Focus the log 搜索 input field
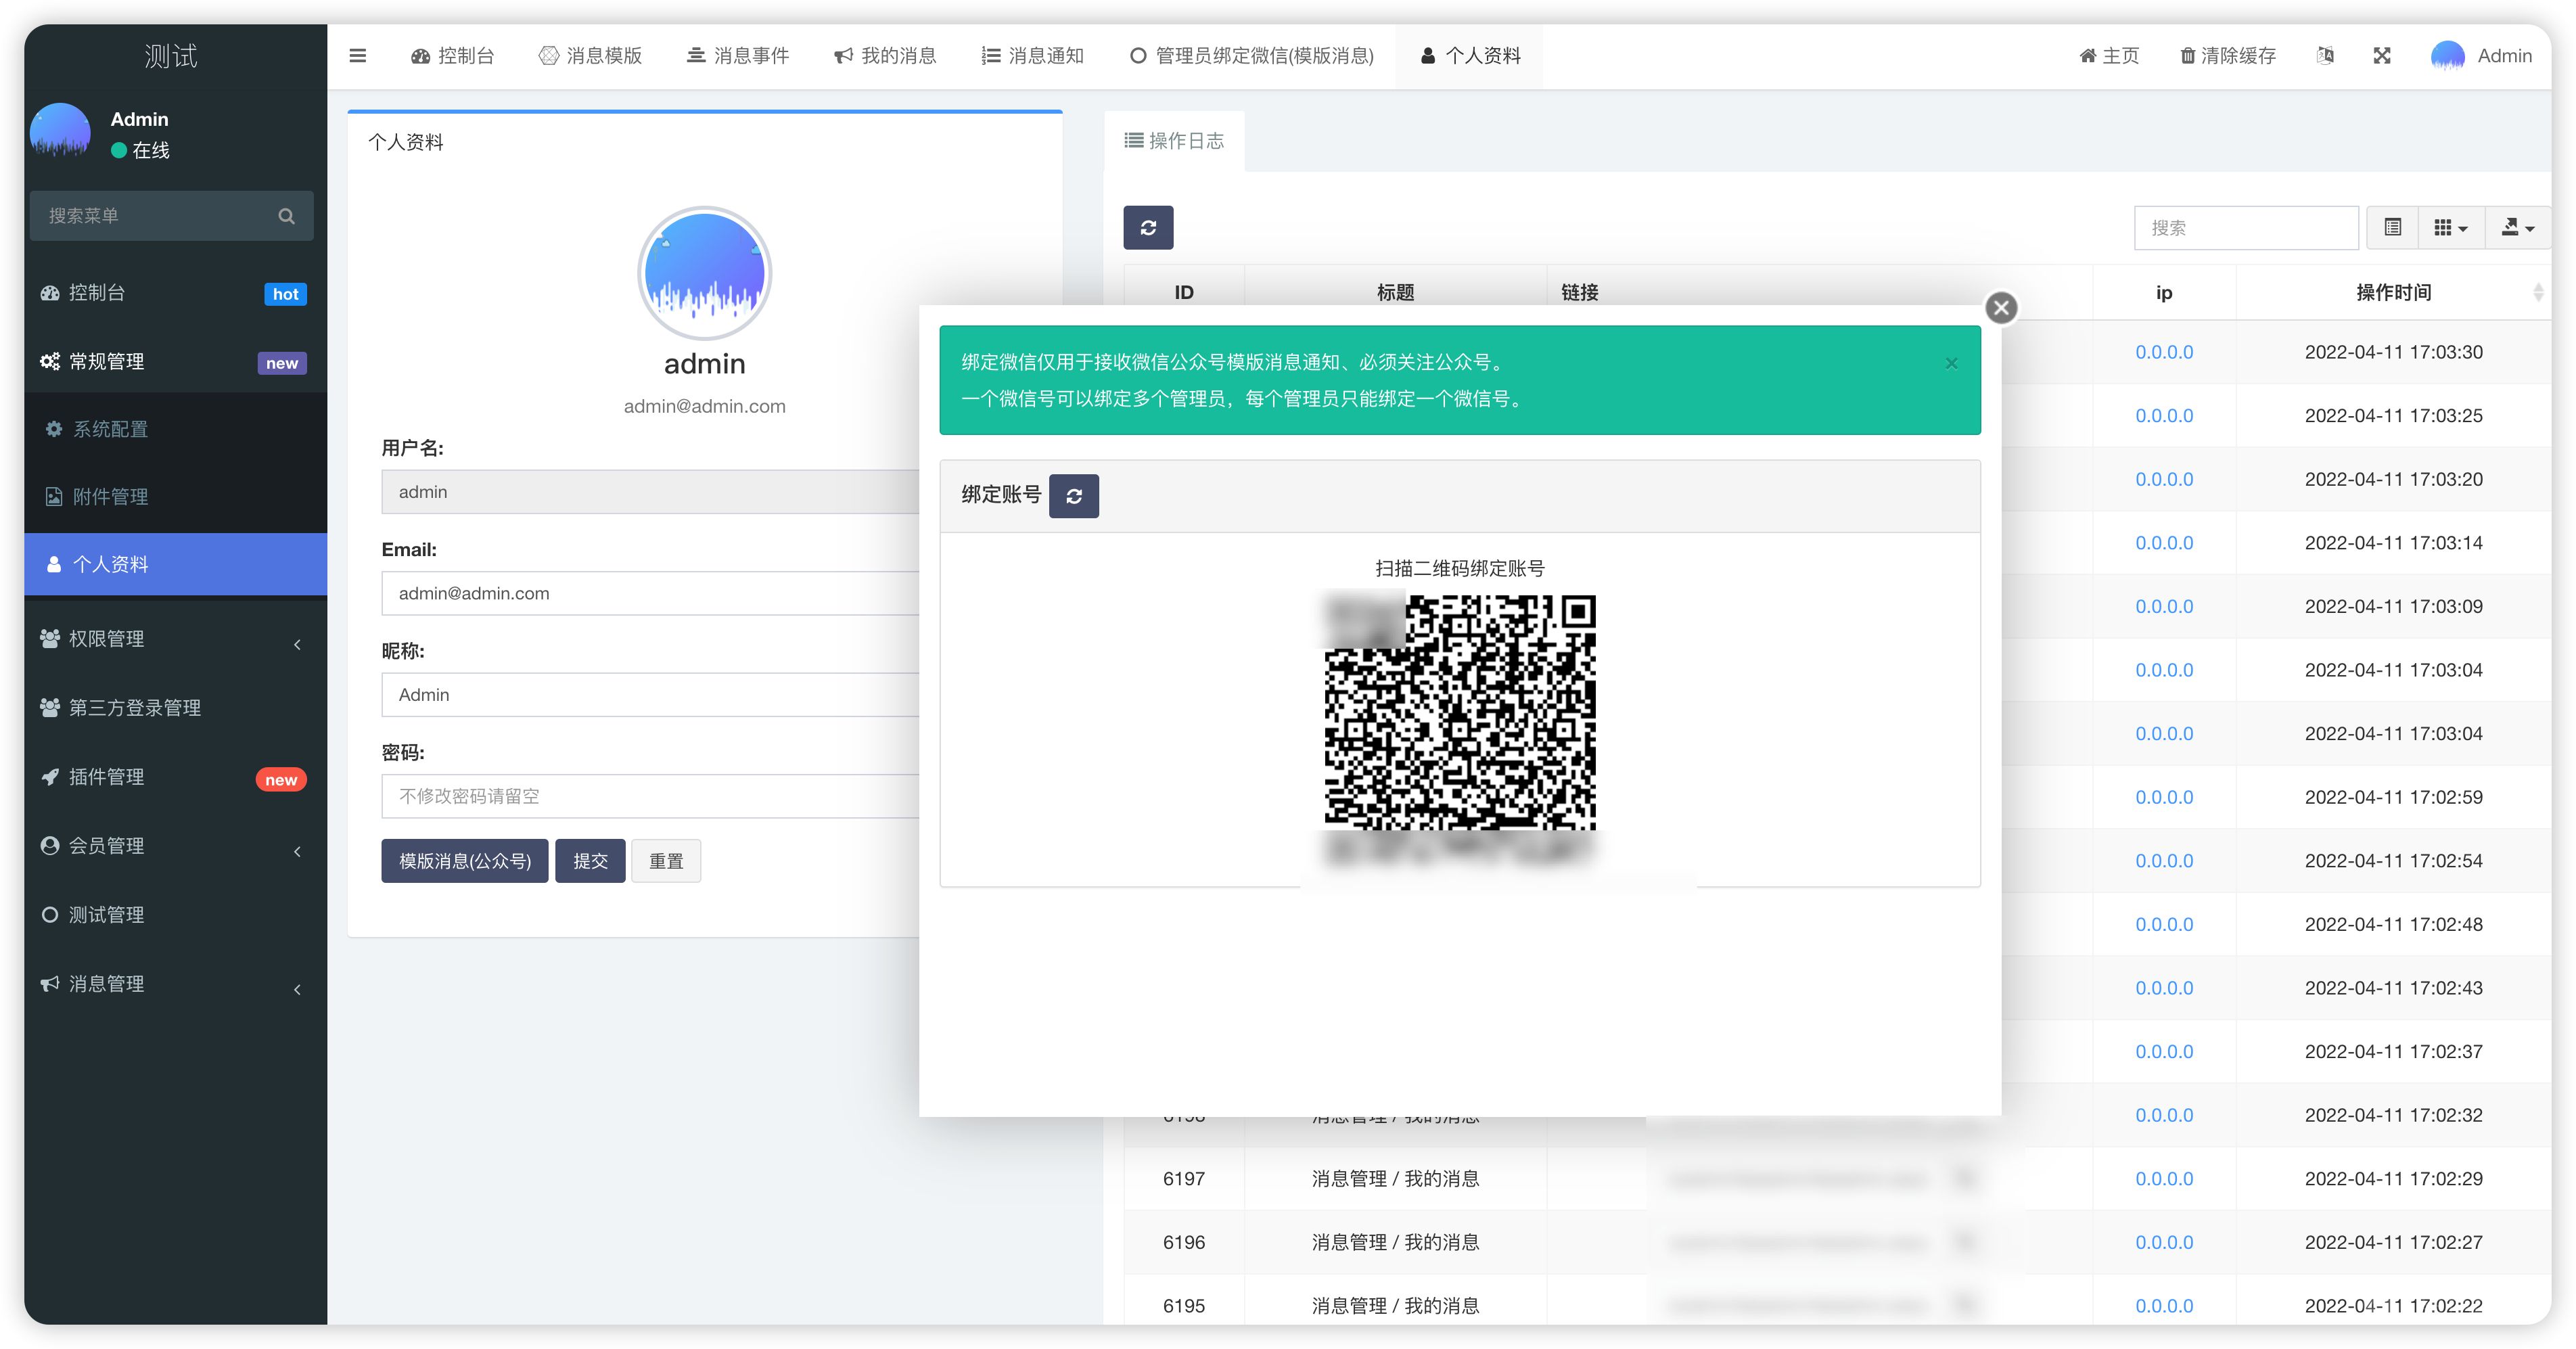The height and width of the screenshot is (1349, 2576). 2246,228
